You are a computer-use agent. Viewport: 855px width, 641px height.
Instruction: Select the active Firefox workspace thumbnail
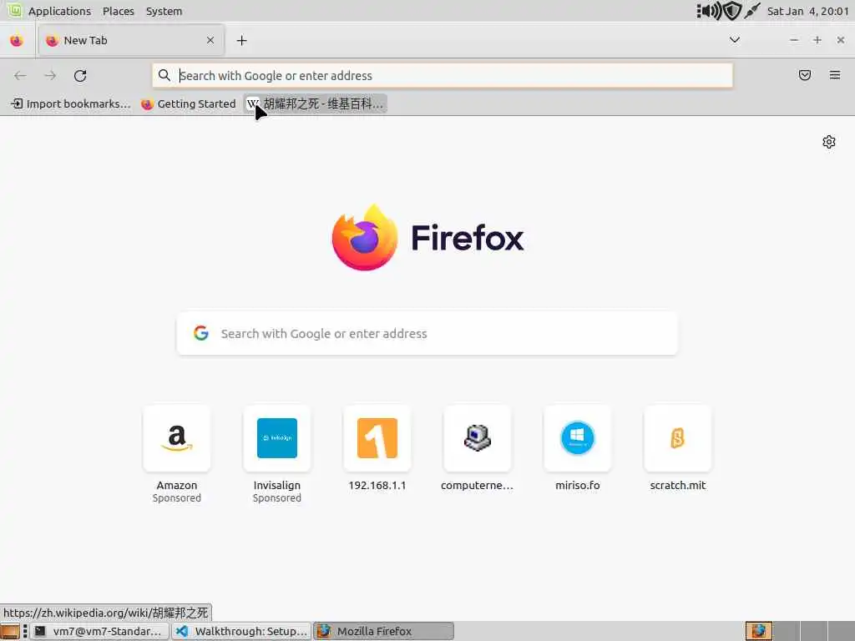point(758,631)
